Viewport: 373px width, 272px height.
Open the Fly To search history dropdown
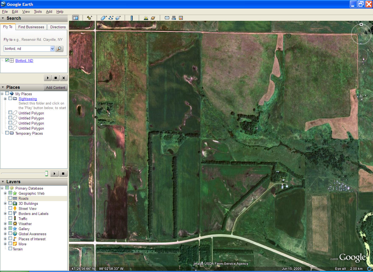[x=52, y=49]
